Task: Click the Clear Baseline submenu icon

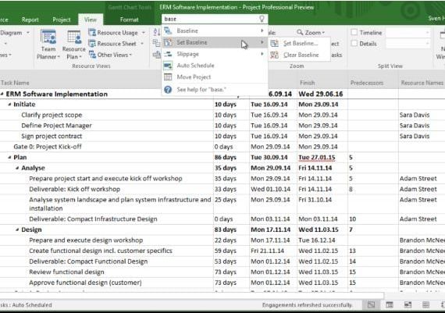Action: tap(274, 55)
